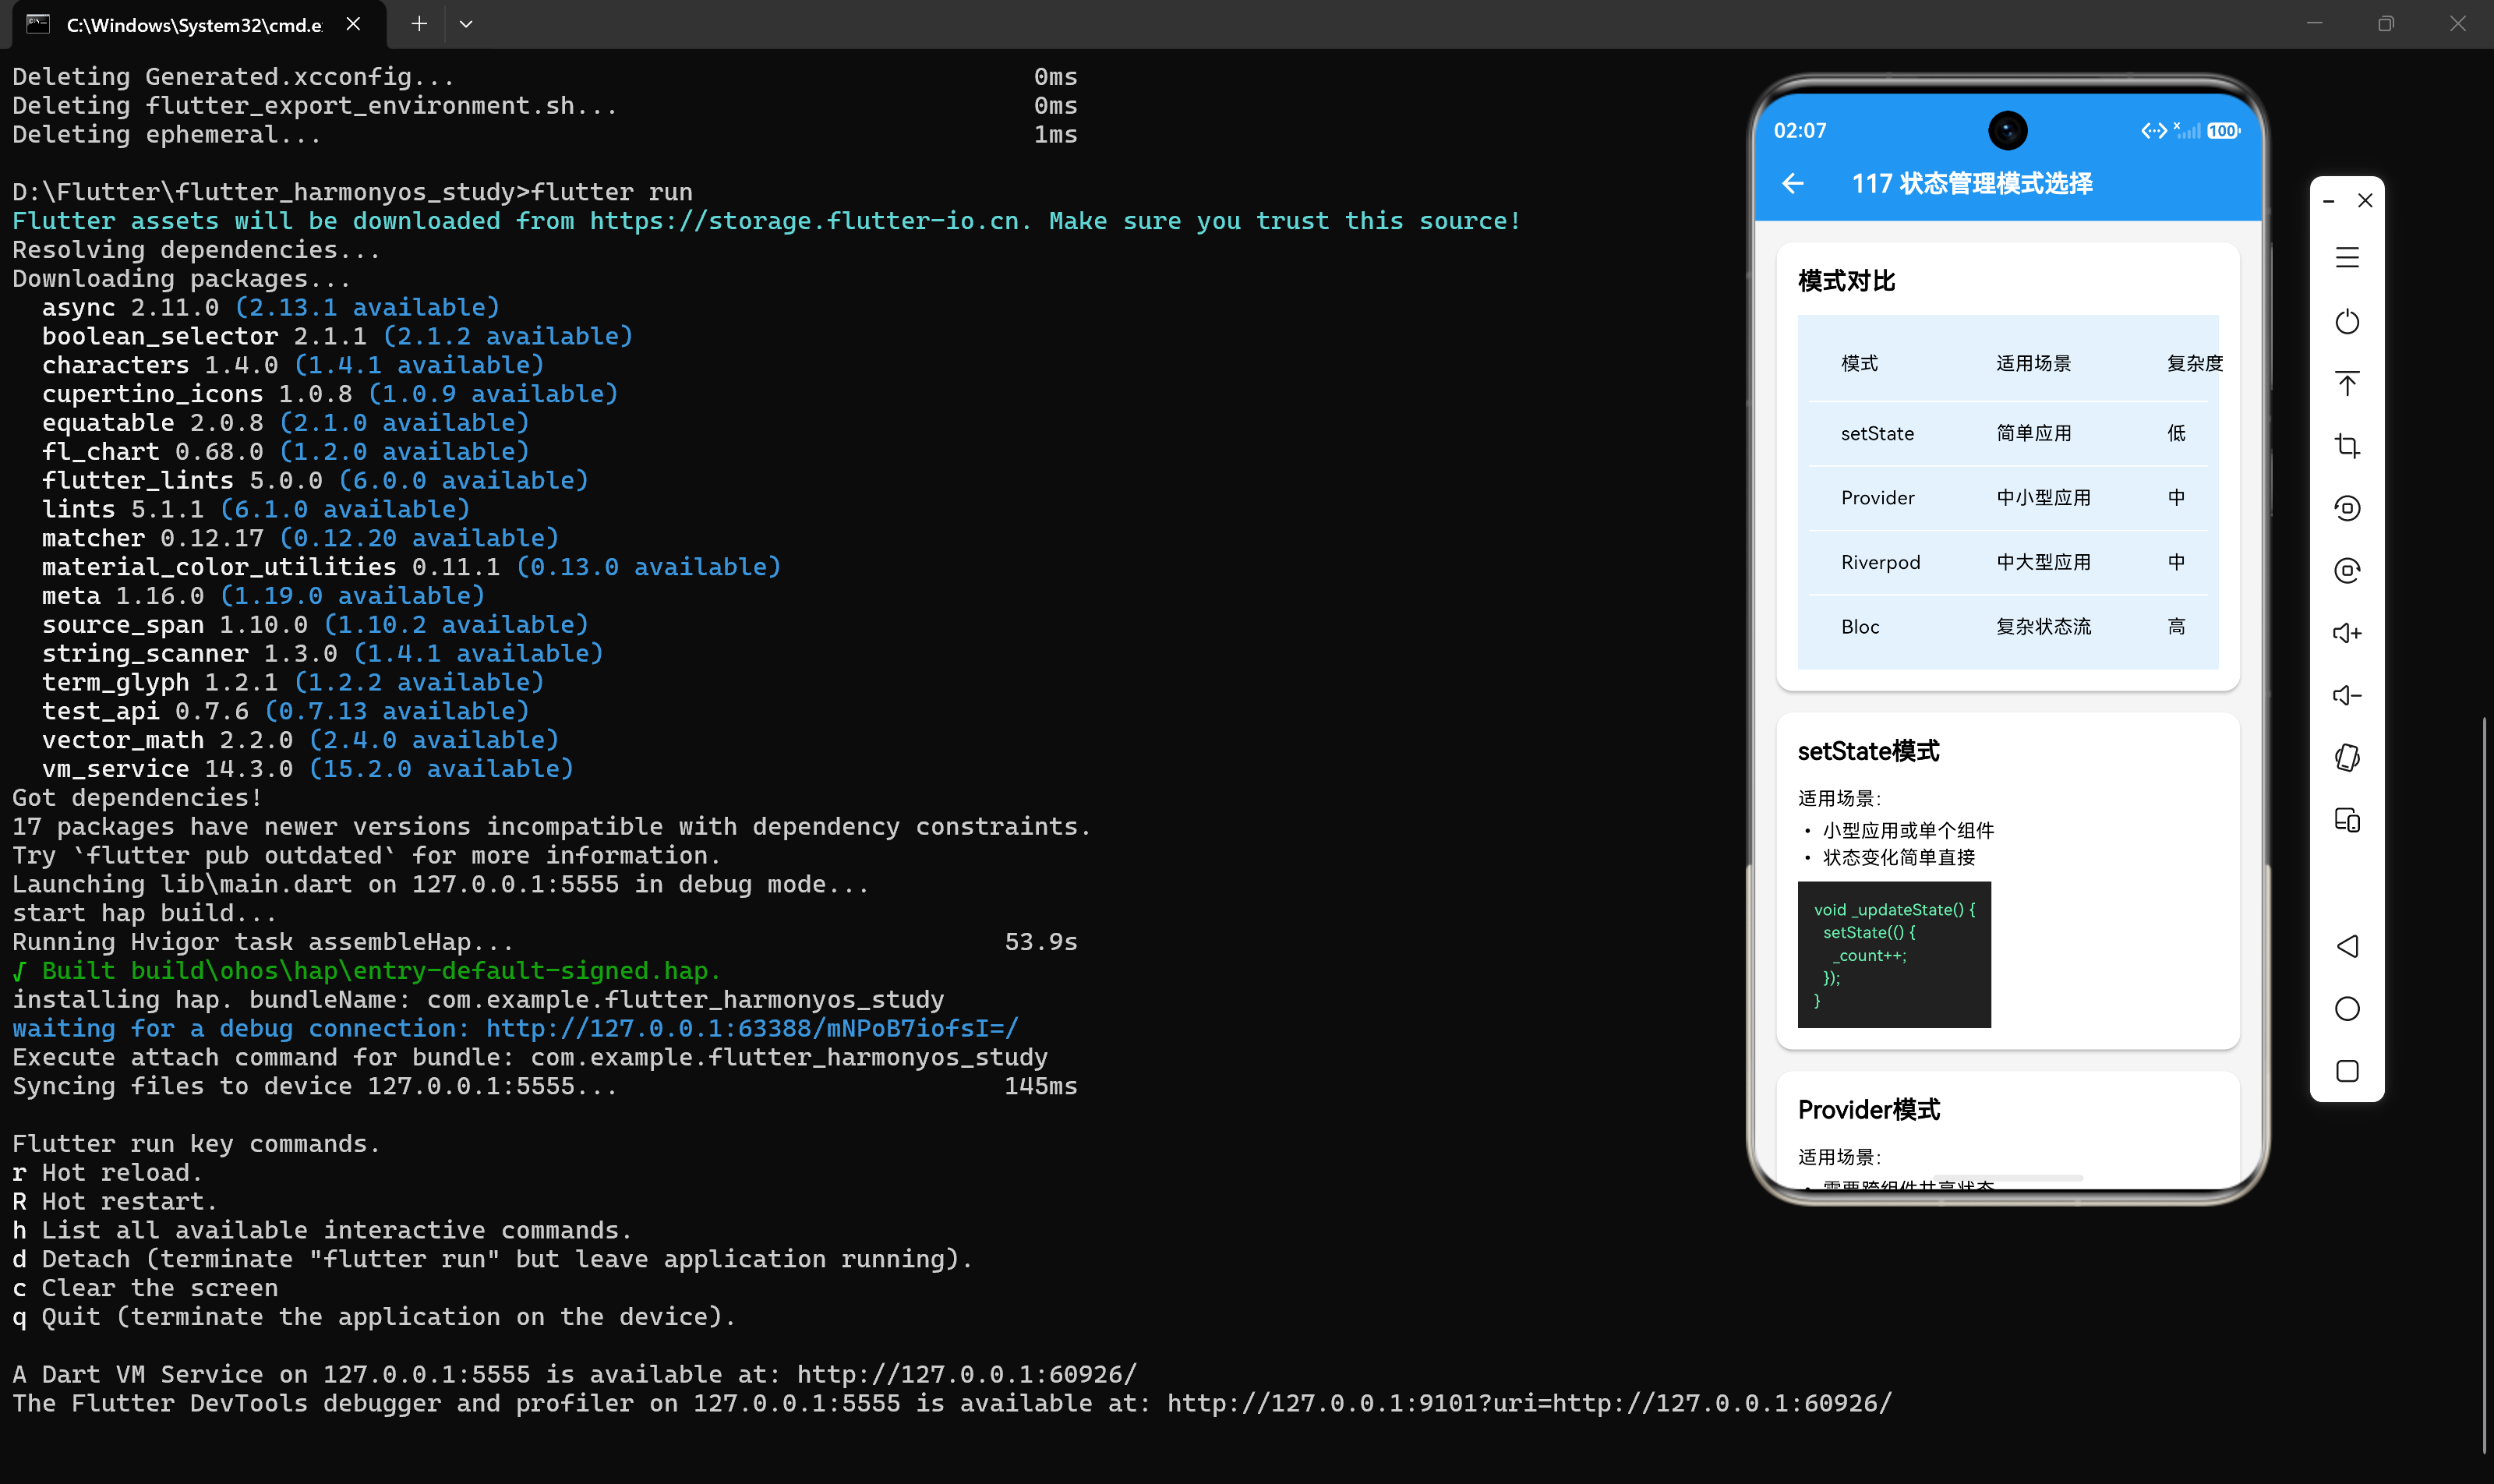Click the flutter run command line in terminal
The height and width of the screenshot is (1484, 2494).
[x=352, y=192]
